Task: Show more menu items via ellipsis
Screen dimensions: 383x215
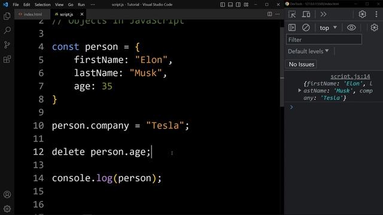Action: point(93,5)
